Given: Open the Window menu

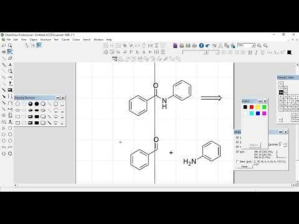Looking at the screenshot, I should click(x=98, y=39).
